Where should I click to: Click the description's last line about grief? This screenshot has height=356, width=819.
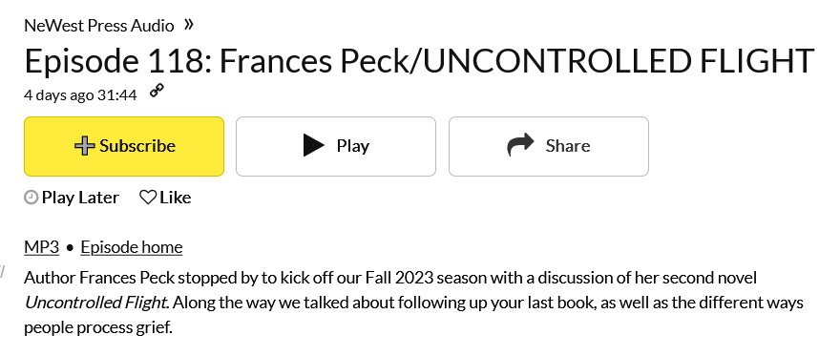pos(98,327)
